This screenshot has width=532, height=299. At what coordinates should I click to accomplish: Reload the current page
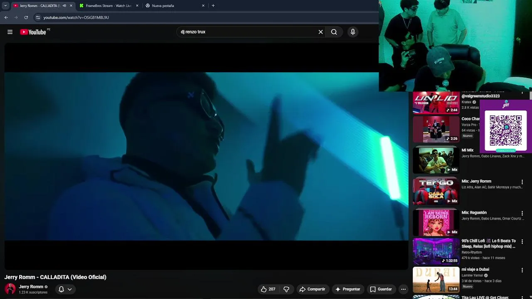point(26,17)
